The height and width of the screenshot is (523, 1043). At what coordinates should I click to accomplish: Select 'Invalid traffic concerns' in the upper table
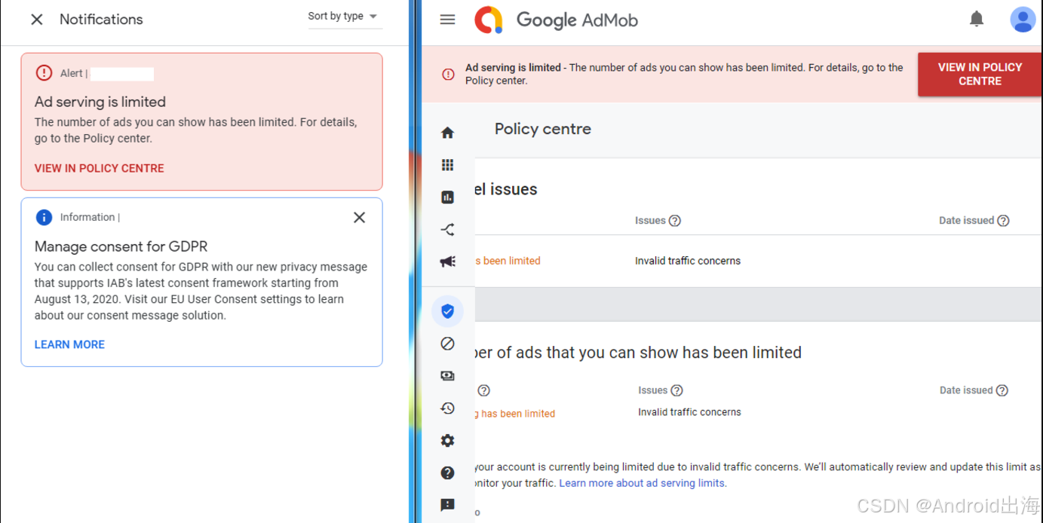pyautogui.click(x=688, y=261)
